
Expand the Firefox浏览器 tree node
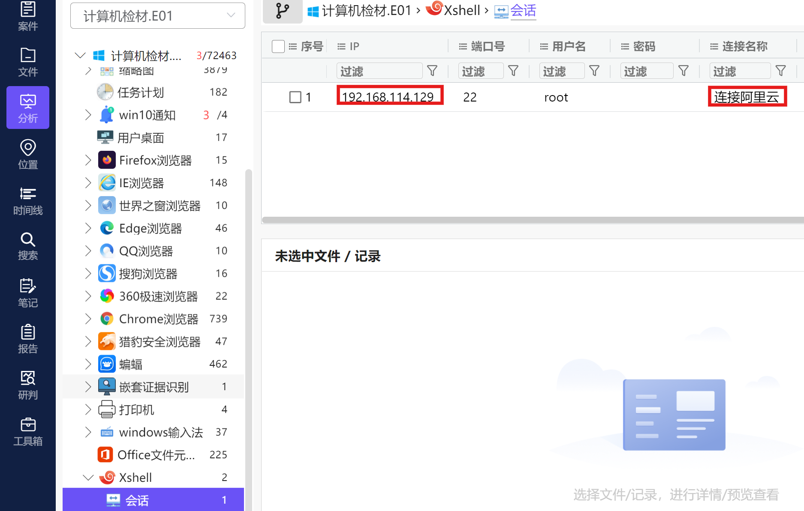click(x=88, y=160)
